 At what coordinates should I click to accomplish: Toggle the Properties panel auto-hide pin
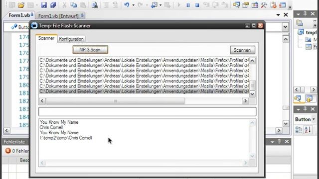tap(305, 109)
